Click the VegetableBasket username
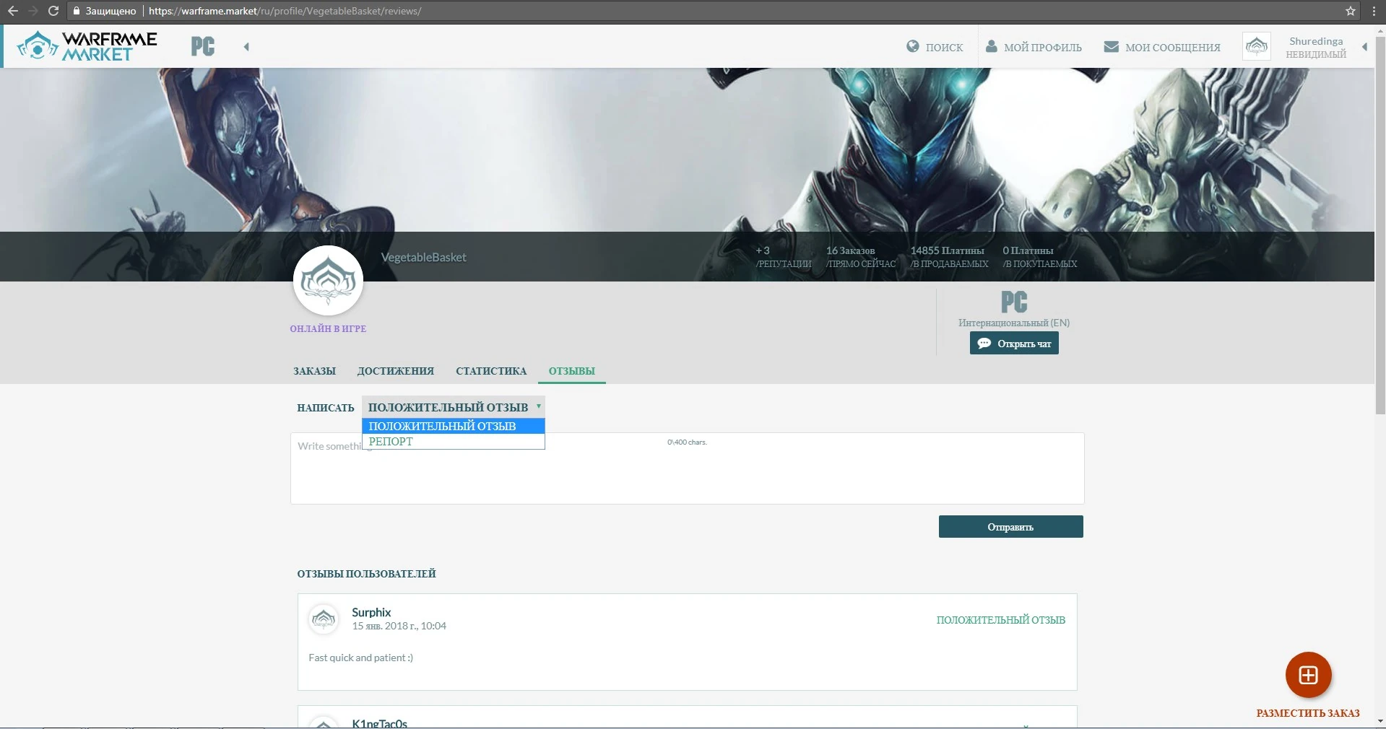 pos(423,258)
